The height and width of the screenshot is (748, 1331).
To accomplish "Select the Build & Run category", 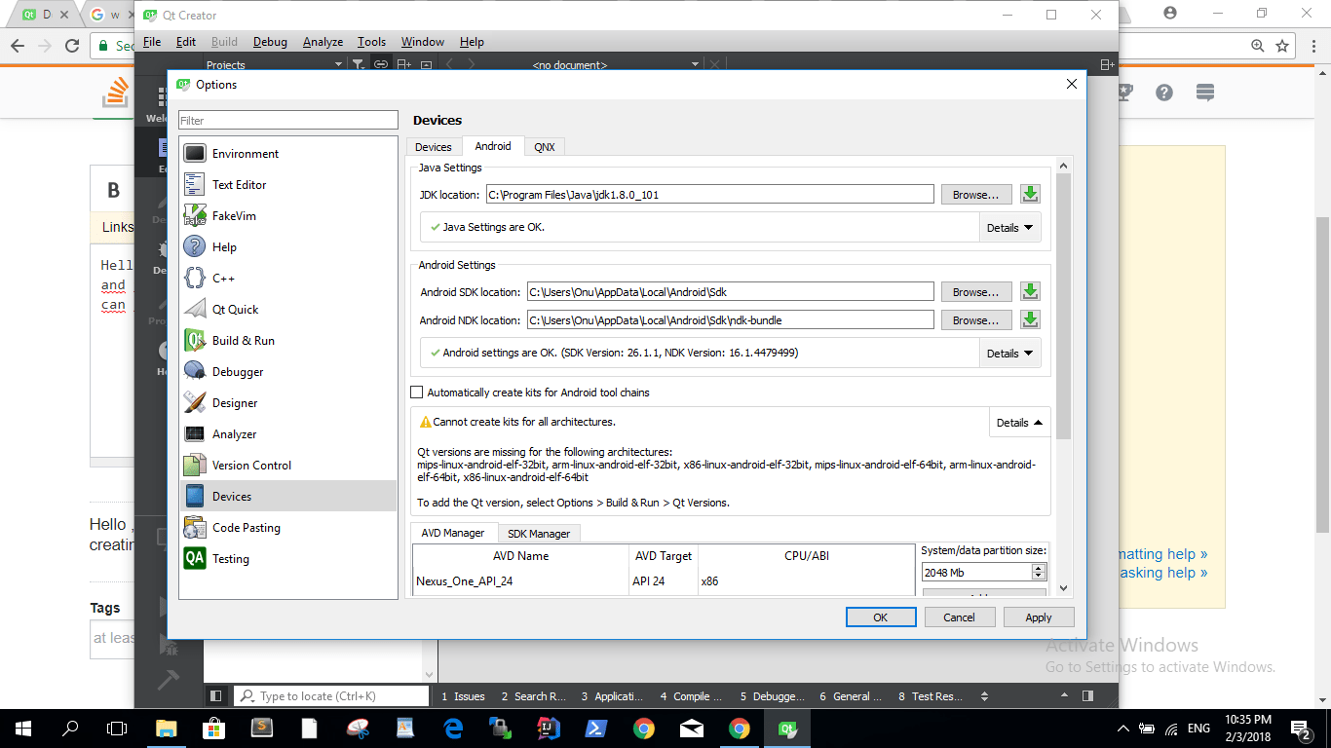I will 243,341.
